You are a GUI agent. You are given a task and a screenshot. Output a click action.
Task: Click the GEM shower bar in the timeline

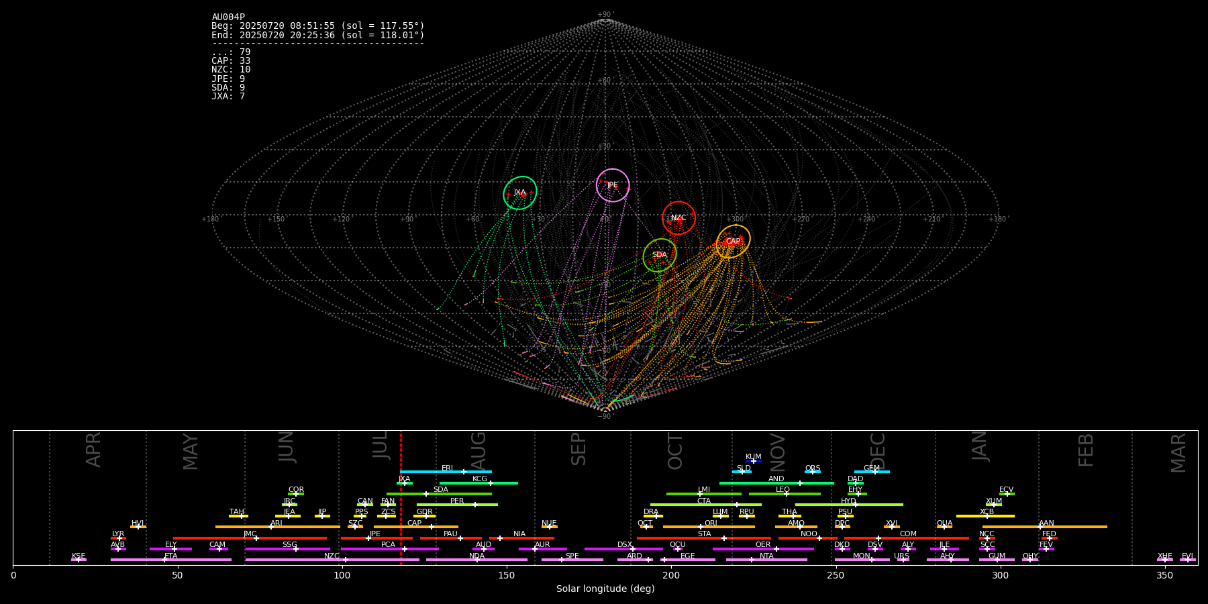(x=872, y=472)
